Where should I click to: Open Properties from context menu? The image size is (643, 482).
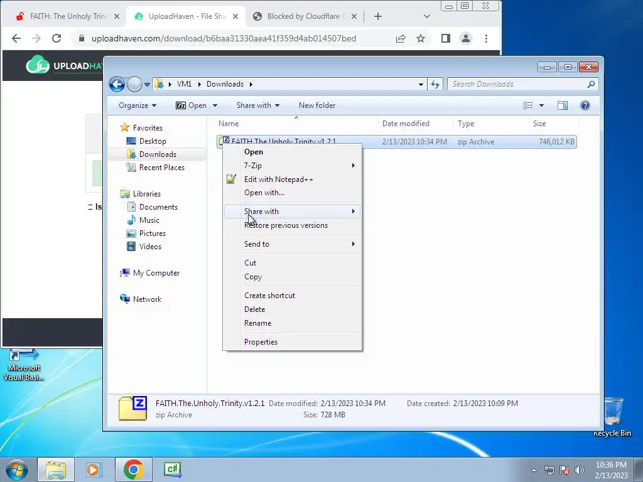coord(292,342)
